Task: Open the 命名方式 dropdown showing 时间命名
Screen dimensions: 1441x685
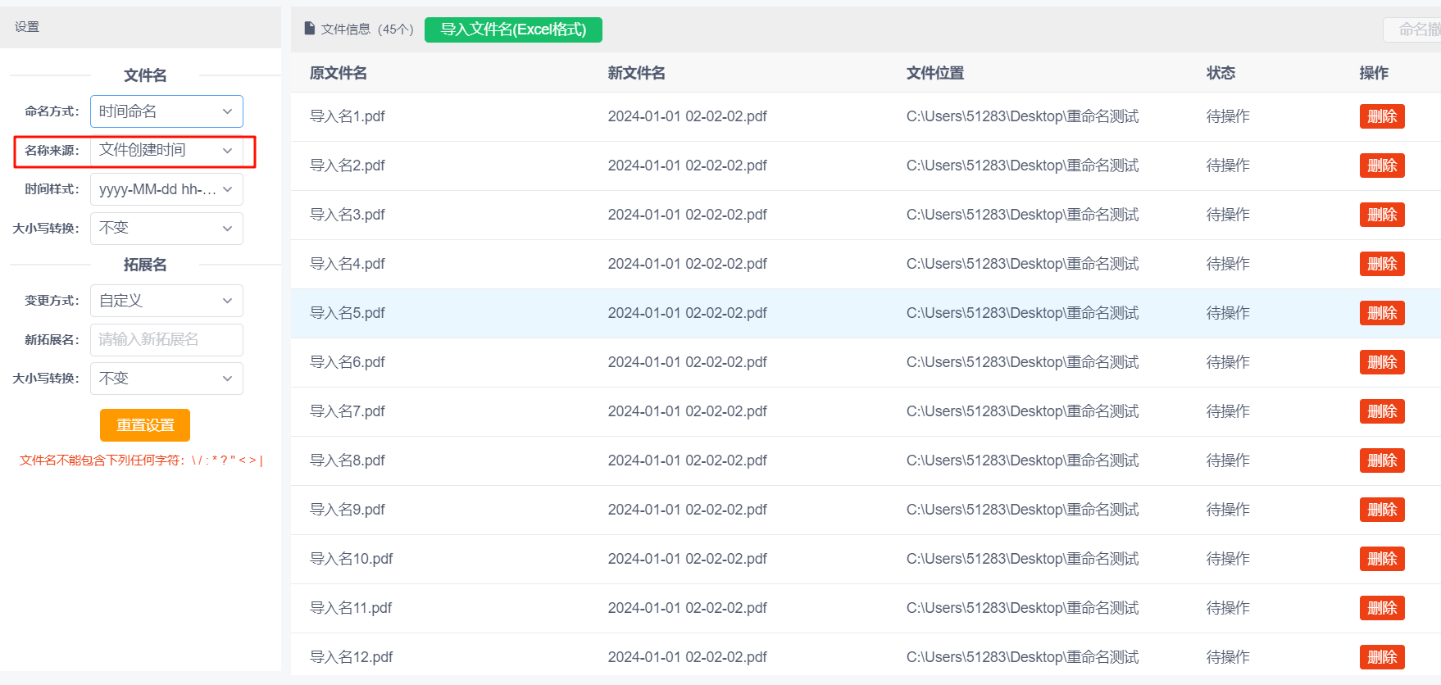Action: (x=166, y=111)
